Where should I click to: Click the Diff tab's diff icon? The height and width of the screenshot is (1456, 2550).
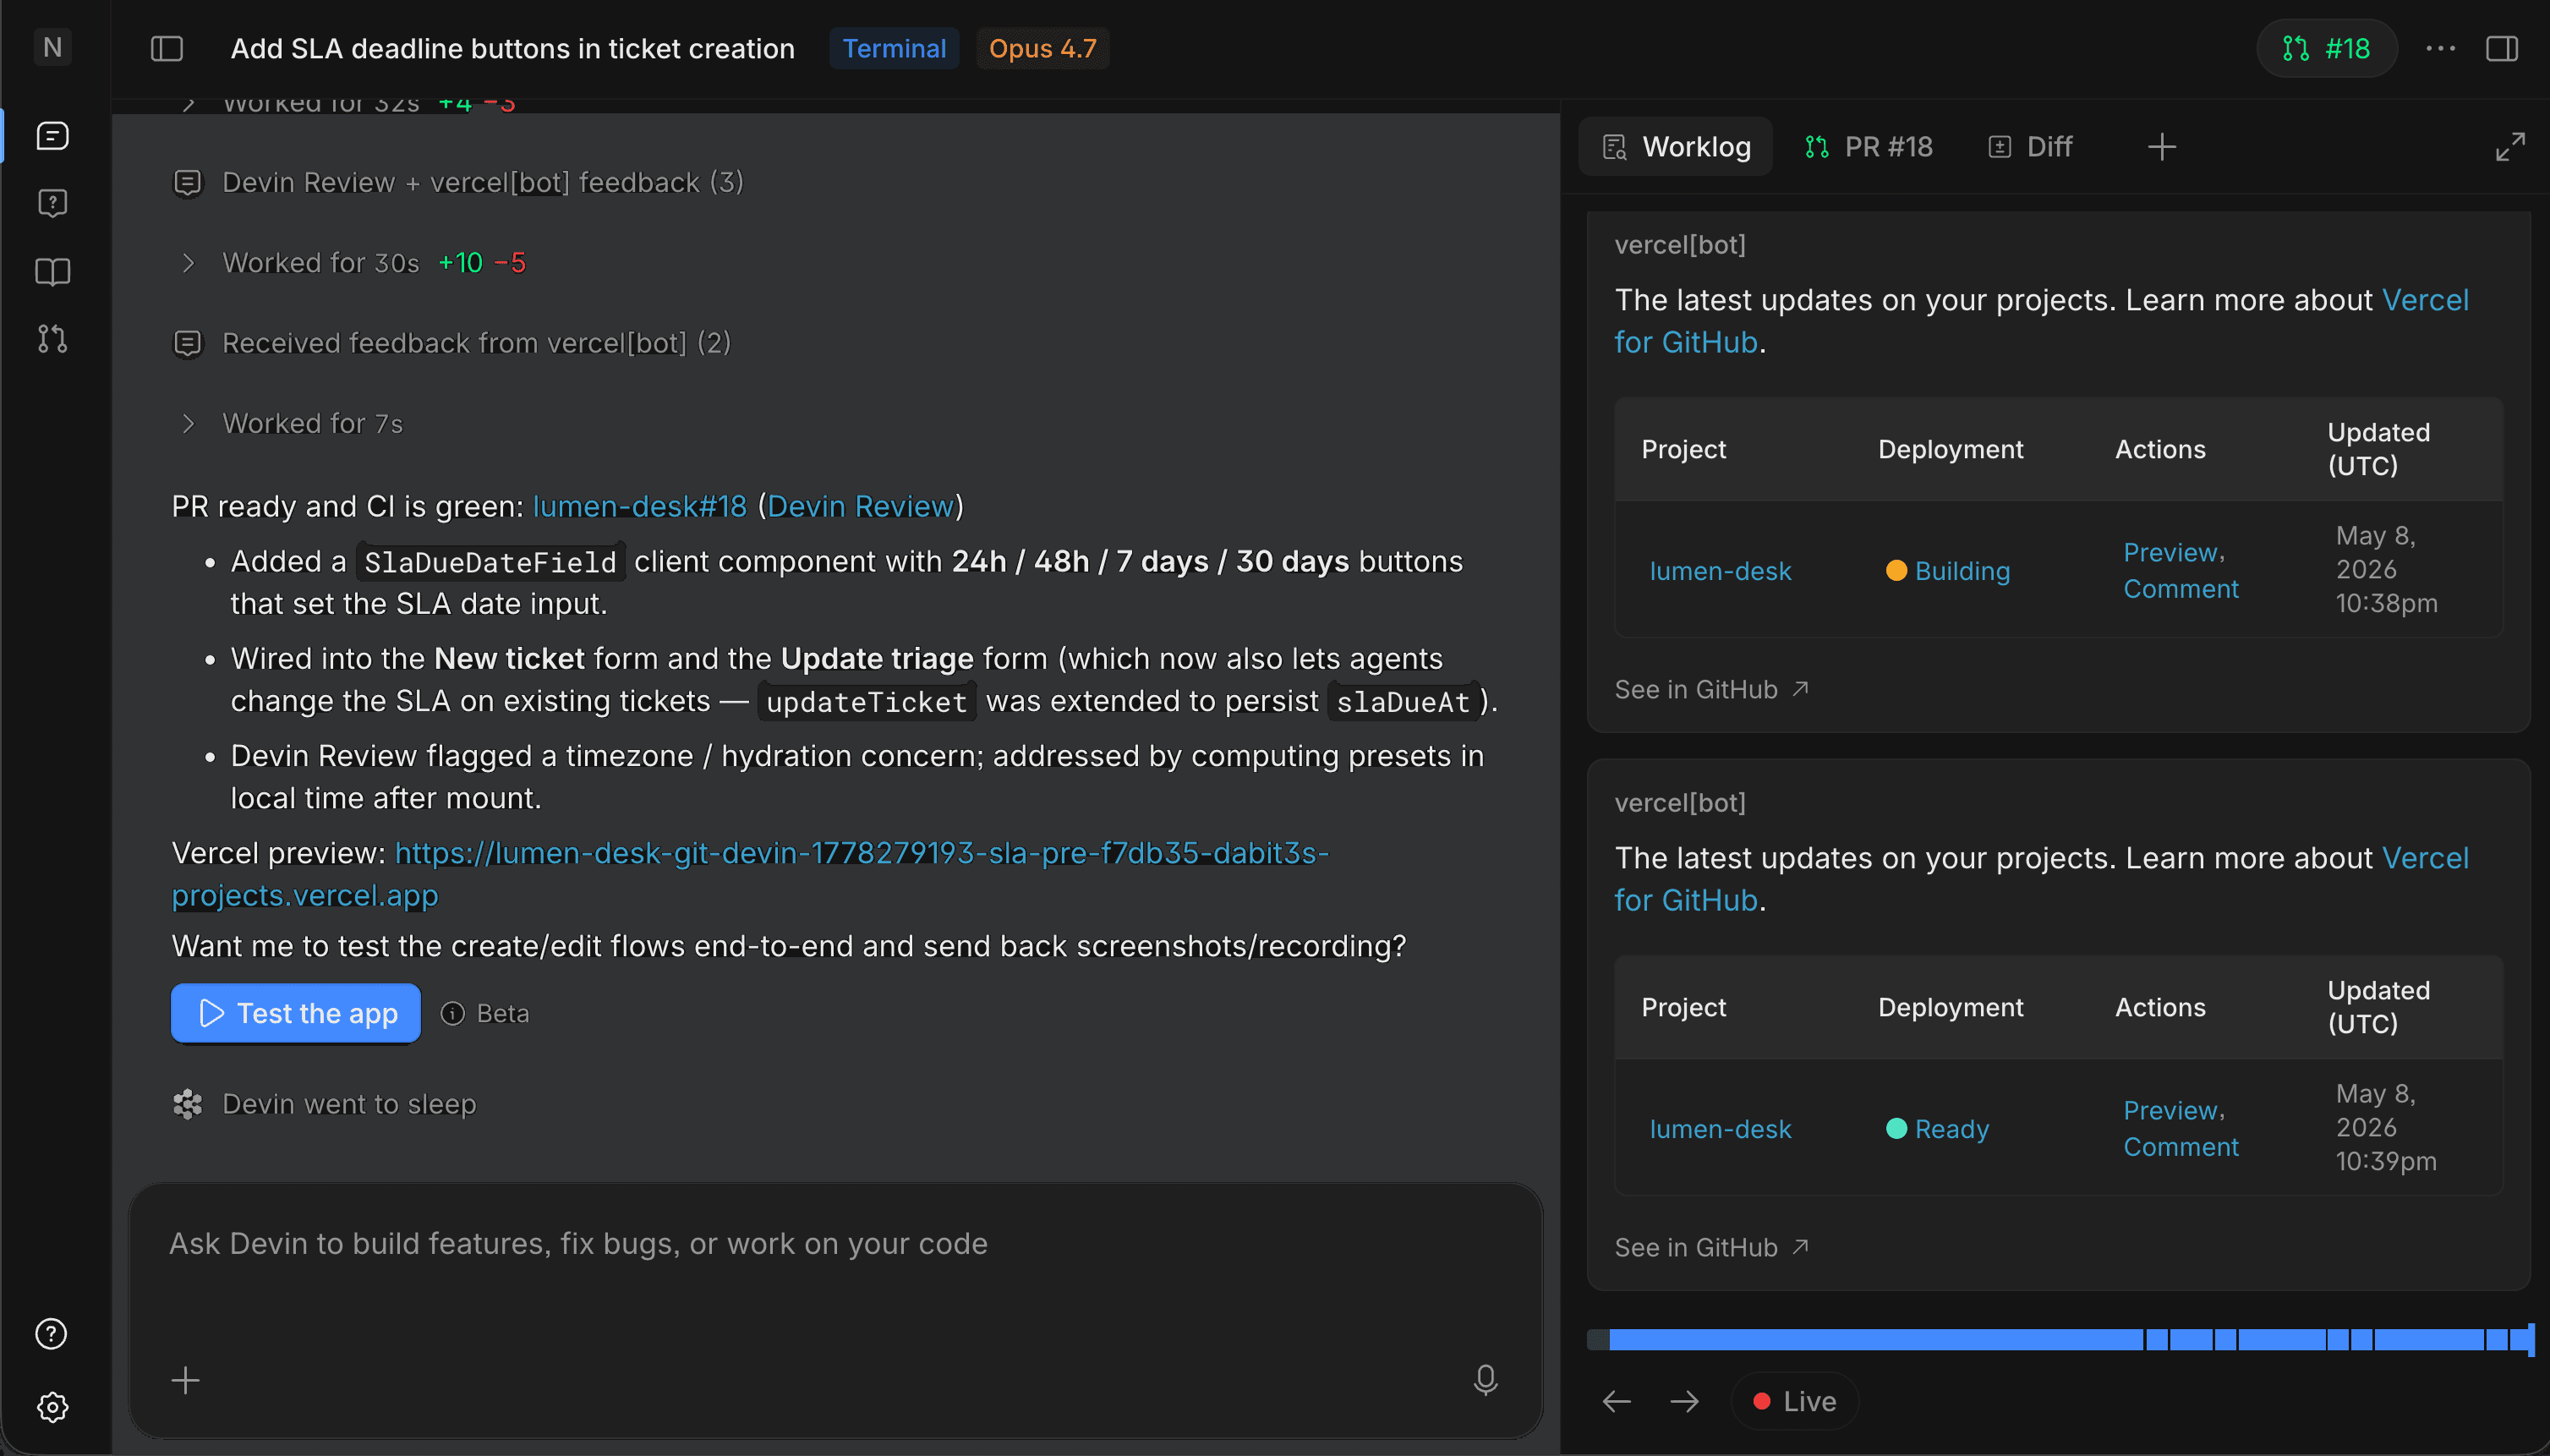[1999, 148]
